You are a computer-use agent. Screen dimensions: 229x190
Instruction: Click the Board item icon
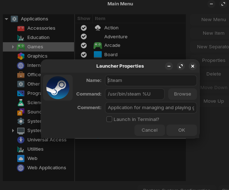(98, 55)
